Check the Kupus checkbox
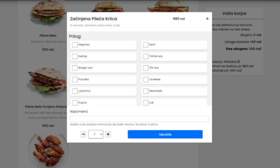 click(x=75, y=103)
